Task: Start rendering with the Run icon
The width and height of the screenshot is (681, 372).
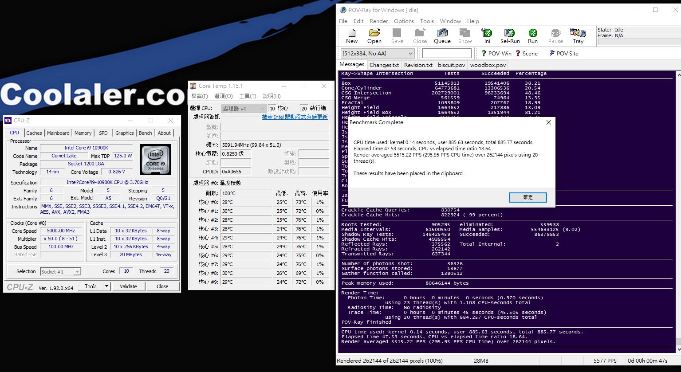Action: coord(533,36)
